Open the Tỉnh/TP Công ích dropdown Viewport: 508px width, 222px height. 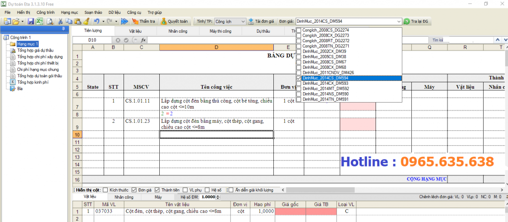pos(242,21)
